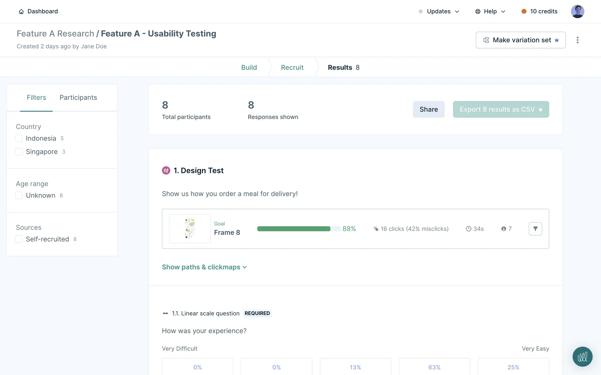The image size is (601, 375).
Task: Switch to the Participants tab
Action: pyautogui.click(x=78, y=97)
